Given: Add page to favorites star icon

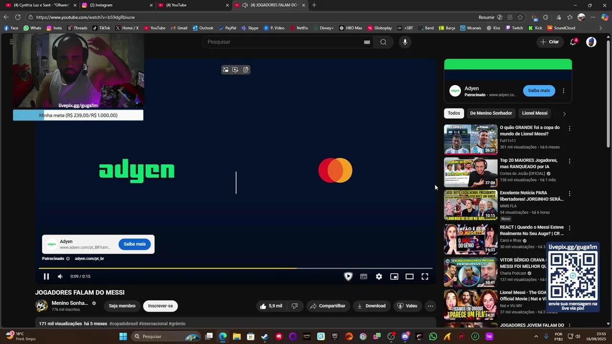Looking at the screenshot, I should coord(520,17).
